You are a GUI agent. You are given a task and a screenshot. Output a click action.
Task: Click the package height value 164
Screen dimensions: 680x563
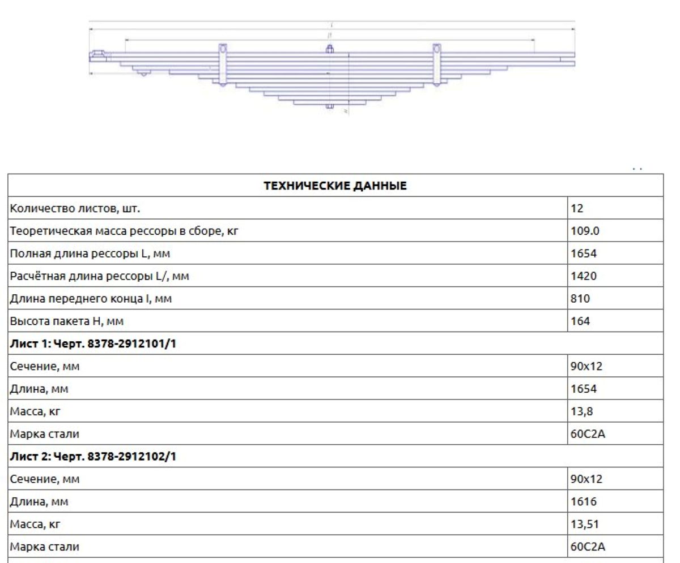pos(580,321)
